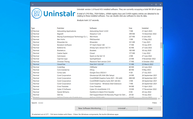This screenshot has width=193, height=119.
Task: Select the Ghostscript GPL 8.64 entry
Action: tap(102, 75)
